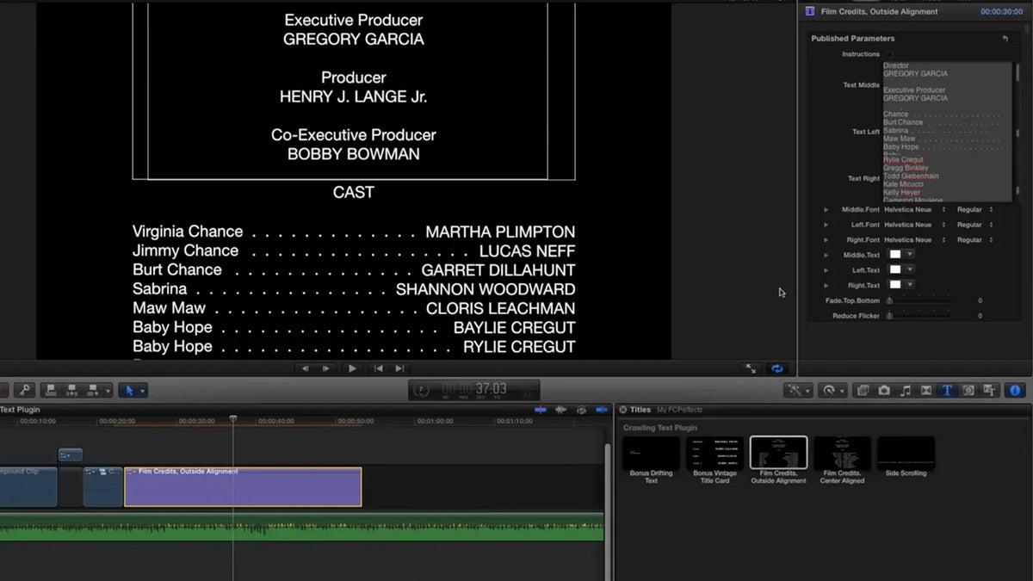
Task: Click the Film Credits inspector title icon
Action: tap(810, 12)
